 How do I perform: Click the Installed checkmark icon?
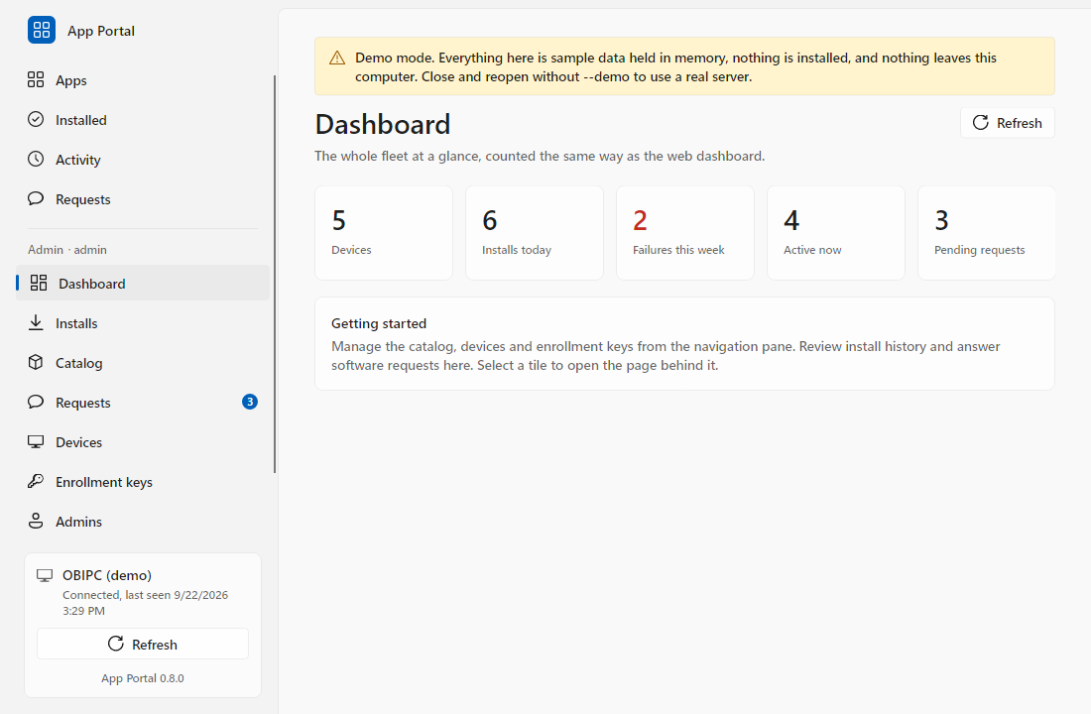pos(36,119)
